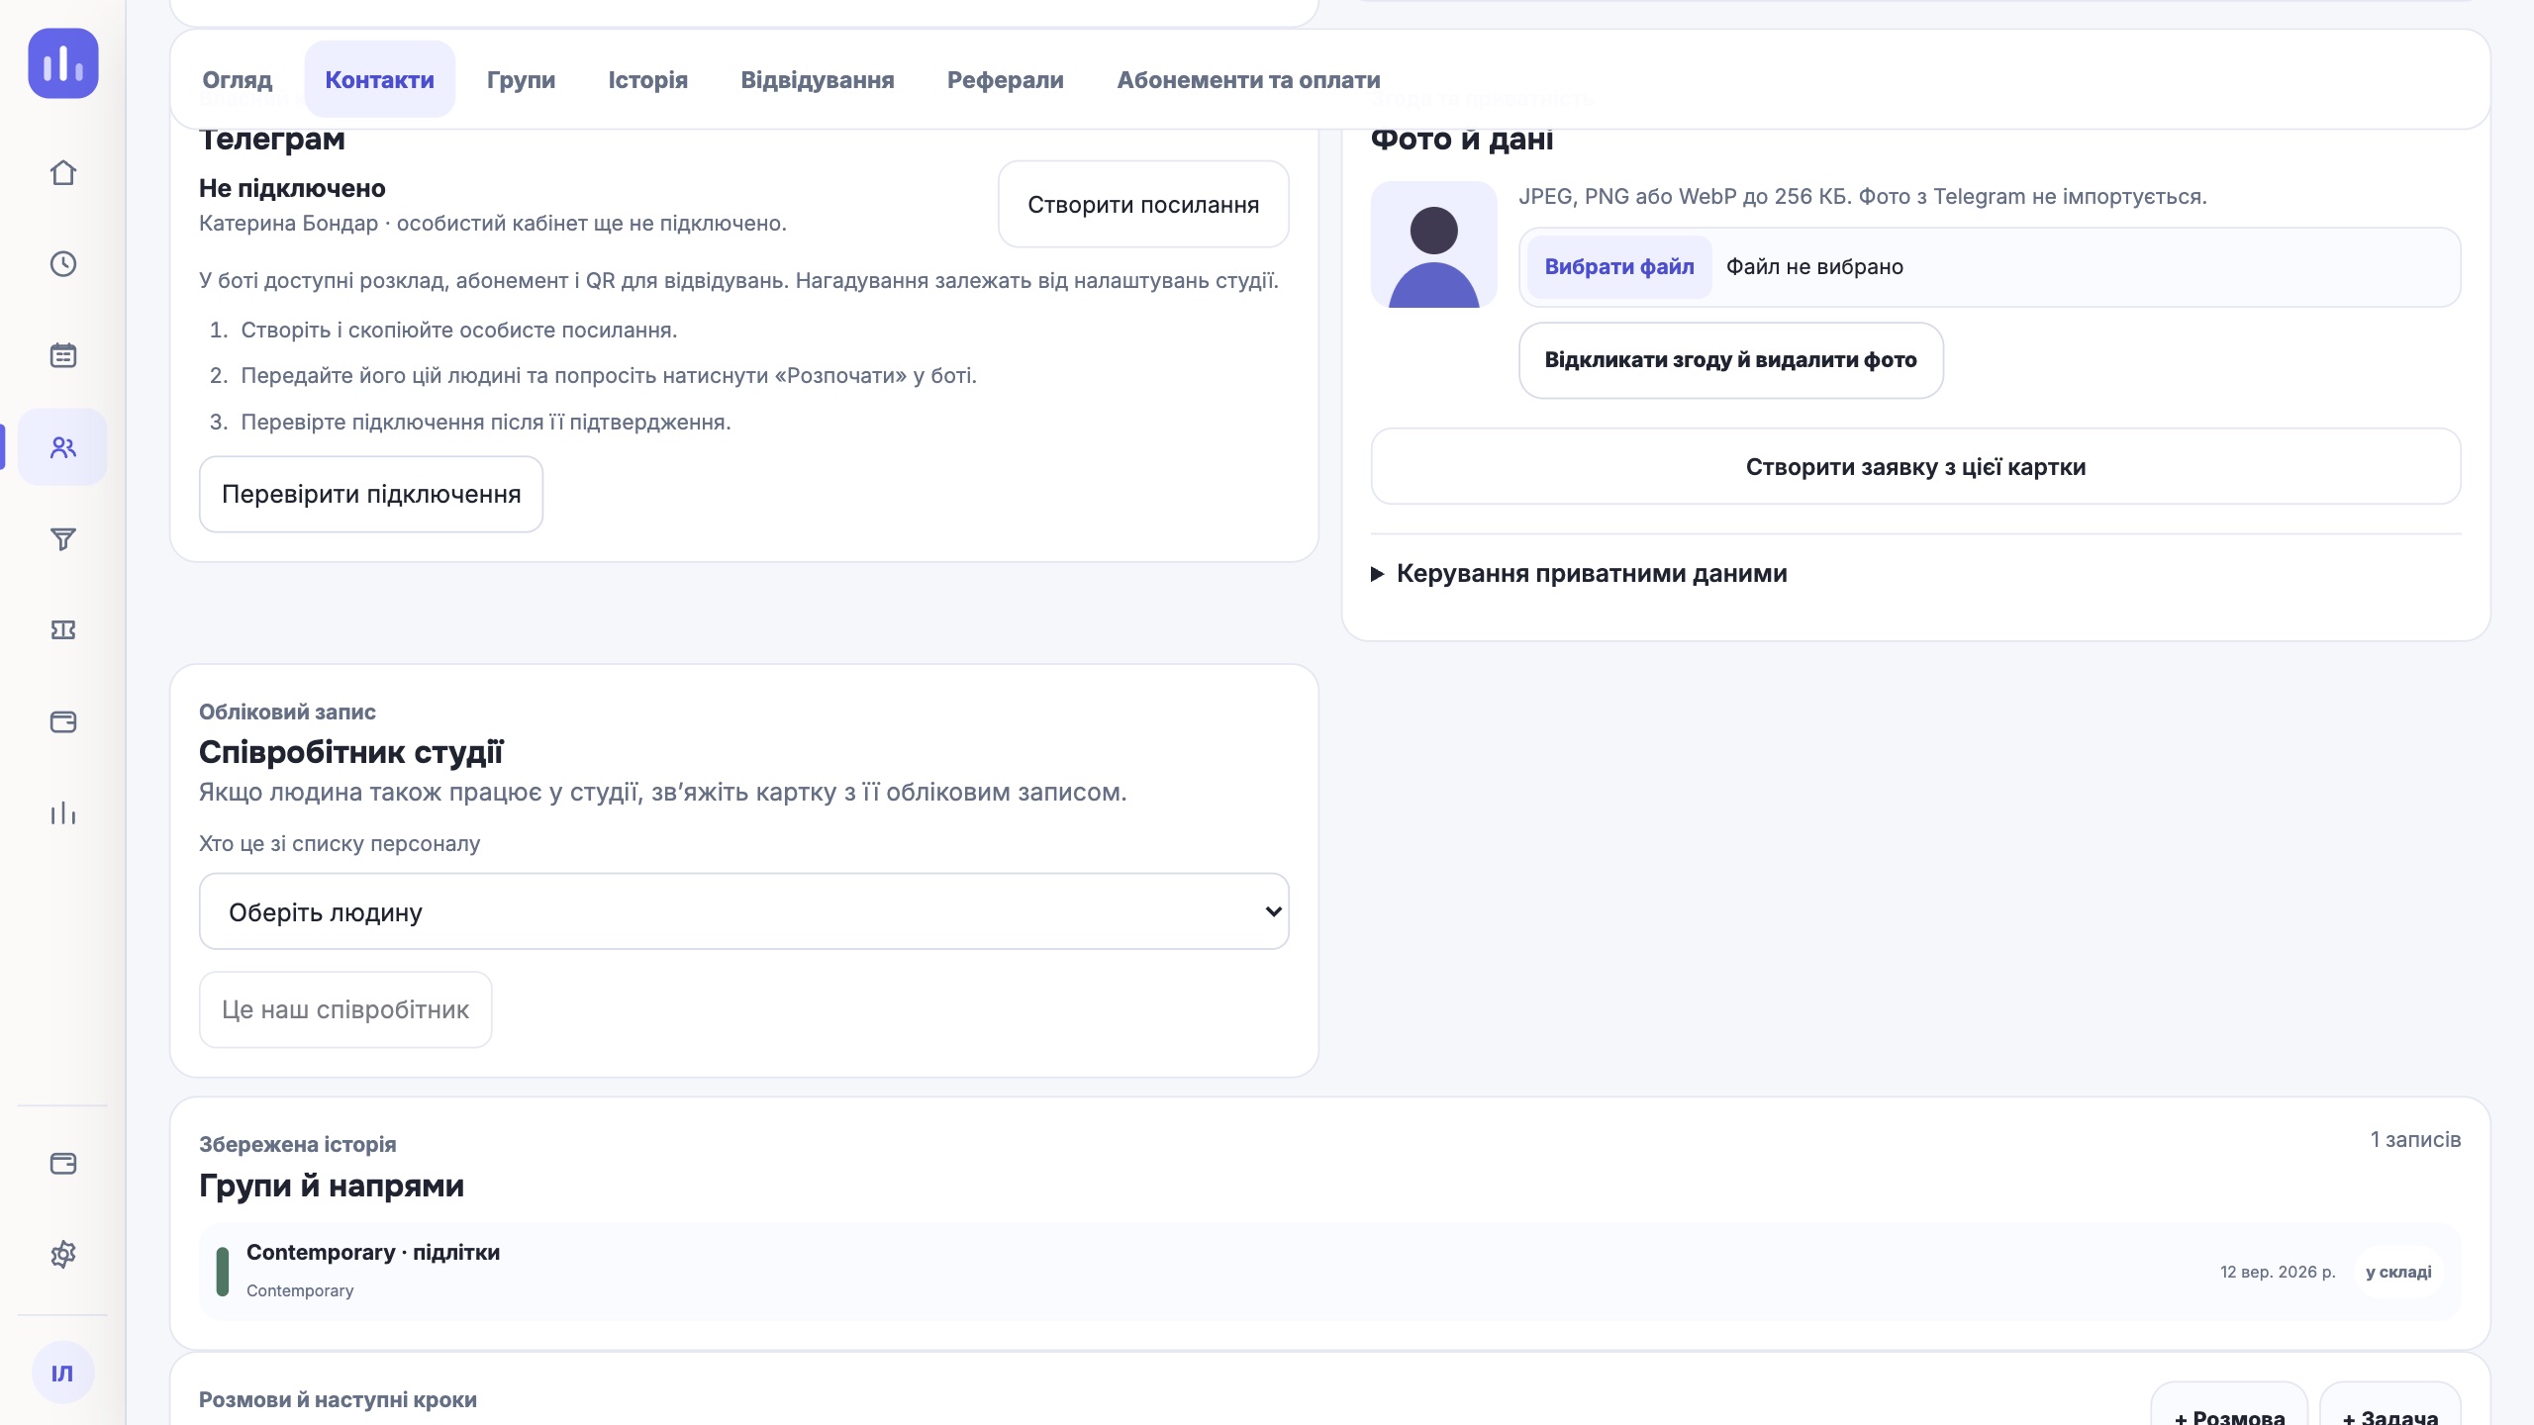Click the 12 вер. 2026 р. date

tap(2278, 1272)
